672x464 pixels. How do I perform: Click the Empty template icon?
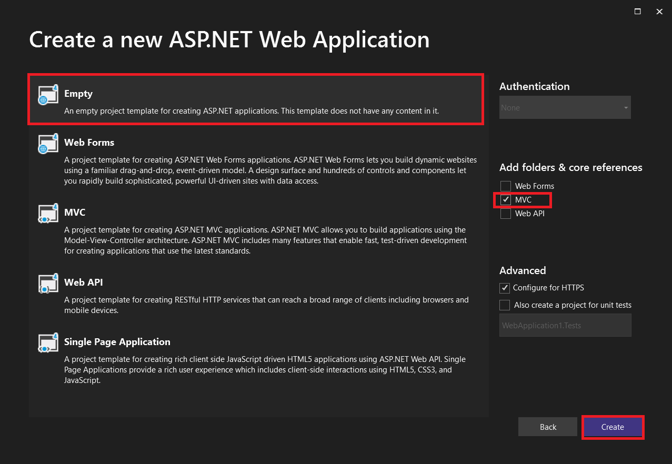47,95
